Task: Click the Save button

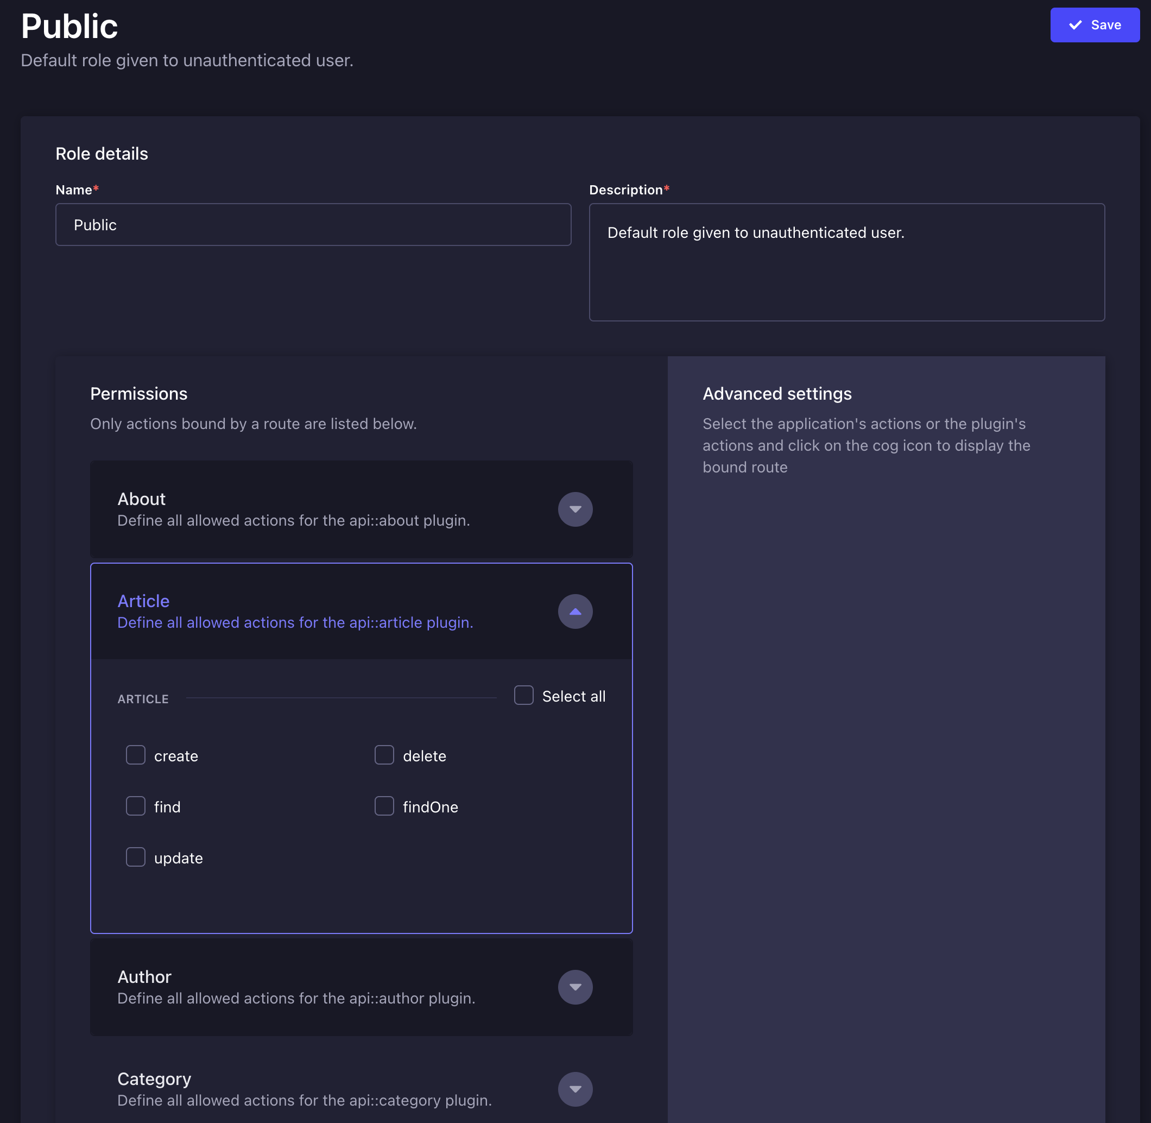Action: [1095, 25]
